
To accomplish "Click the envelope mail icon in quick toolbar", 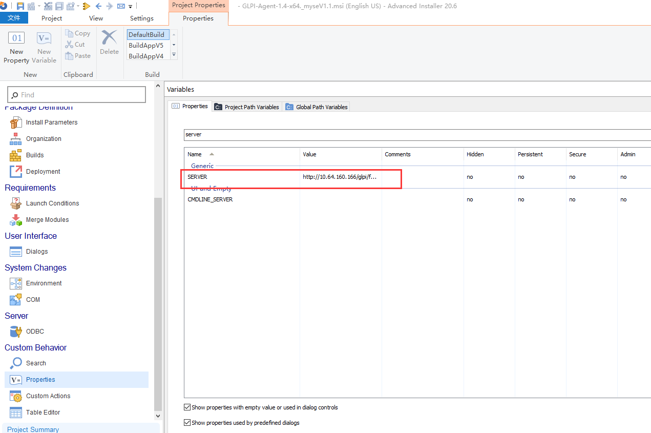I will [x=121, y=6].
